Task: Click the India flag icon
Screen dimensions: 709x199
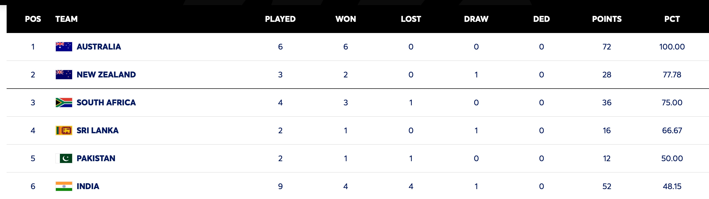Action: coord(64,186)
